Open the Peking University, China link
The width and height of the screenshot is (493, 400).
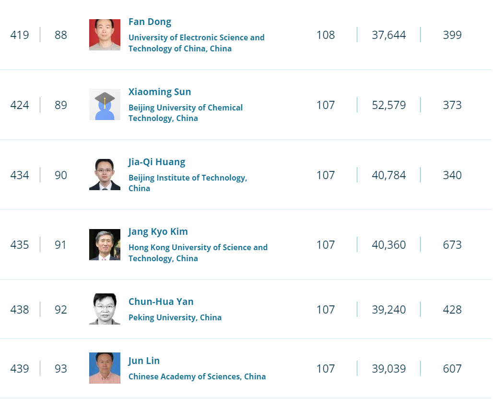pyautogui.click(x=175, y=317)
